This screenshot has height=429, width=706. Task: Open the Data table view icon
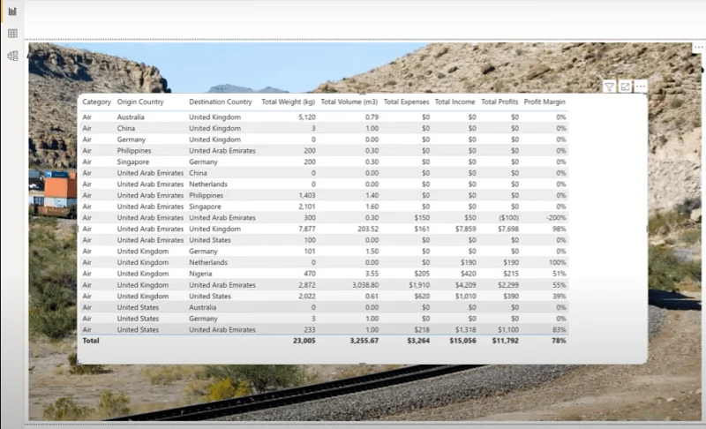12,34
